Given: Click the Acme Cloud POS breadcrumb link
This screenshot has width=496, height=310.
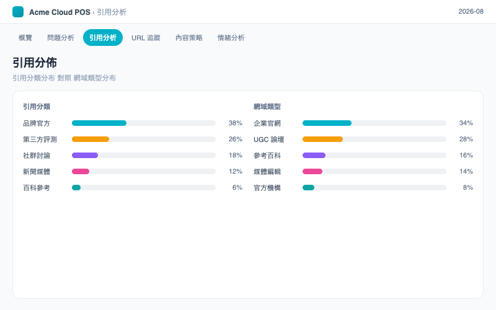Looking at the screenshot, I should point(60,12).
